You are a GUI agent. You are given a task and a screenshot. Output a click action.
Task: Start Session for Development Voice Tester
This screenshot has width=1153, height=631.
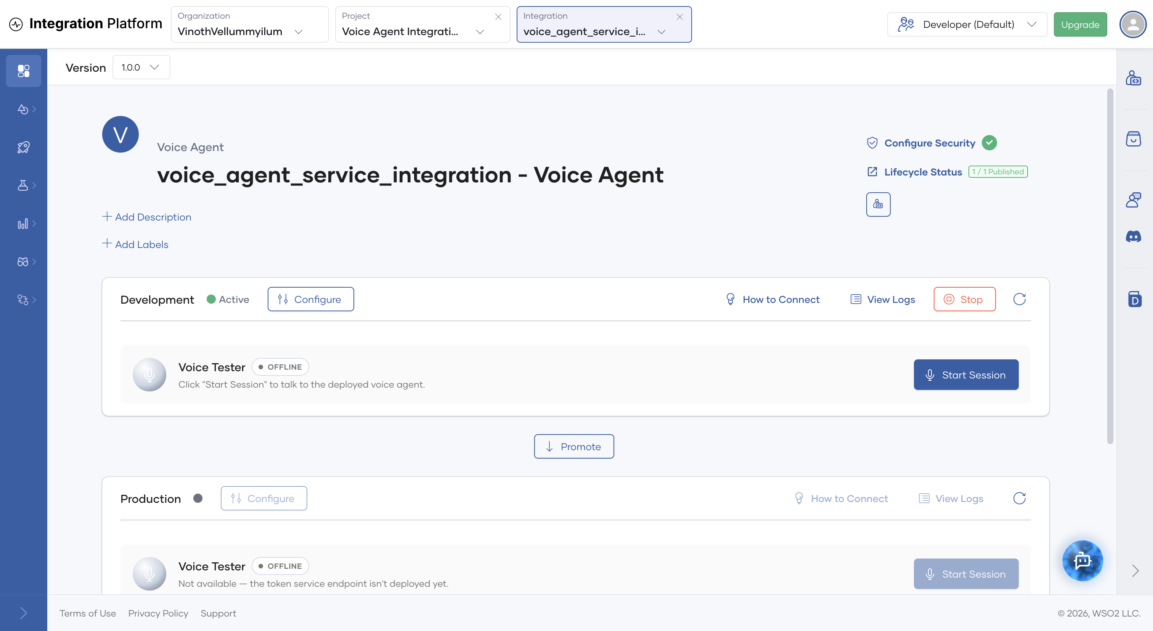pyautogui.click(x=966, y=374)
